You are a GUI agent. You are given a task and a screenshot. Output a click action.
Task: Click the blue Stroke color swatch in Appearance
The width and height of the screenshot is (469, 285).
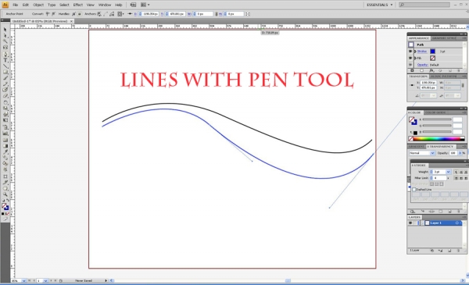pos(433,52)
